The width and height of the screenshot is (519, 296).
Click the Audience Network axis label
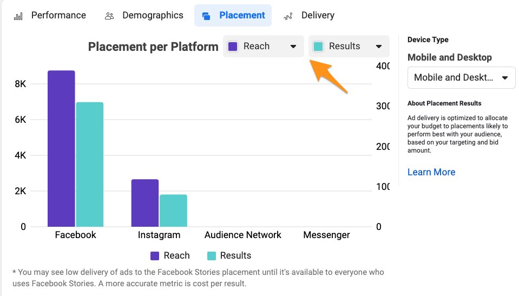[x=243, y=235]
